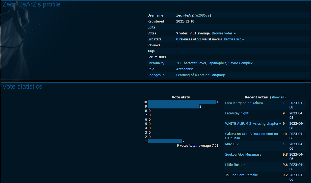The height and width of the screenshot is (183, 311).
Task: Click the Vote stats header
Action: pos(181,97)
